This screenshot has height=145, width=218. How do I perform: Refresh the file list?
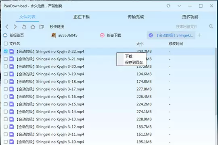[24, 27]
